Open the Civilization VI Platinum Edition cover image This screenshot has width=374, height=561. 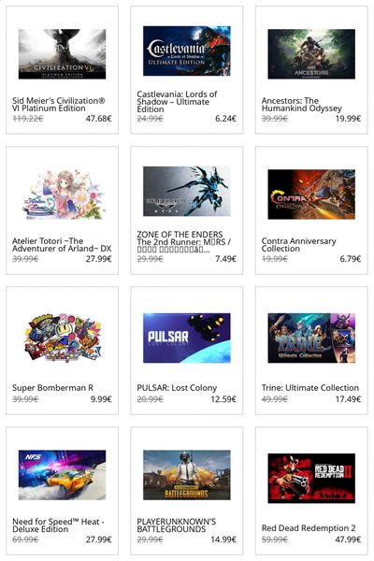click(x=62, y=54)
